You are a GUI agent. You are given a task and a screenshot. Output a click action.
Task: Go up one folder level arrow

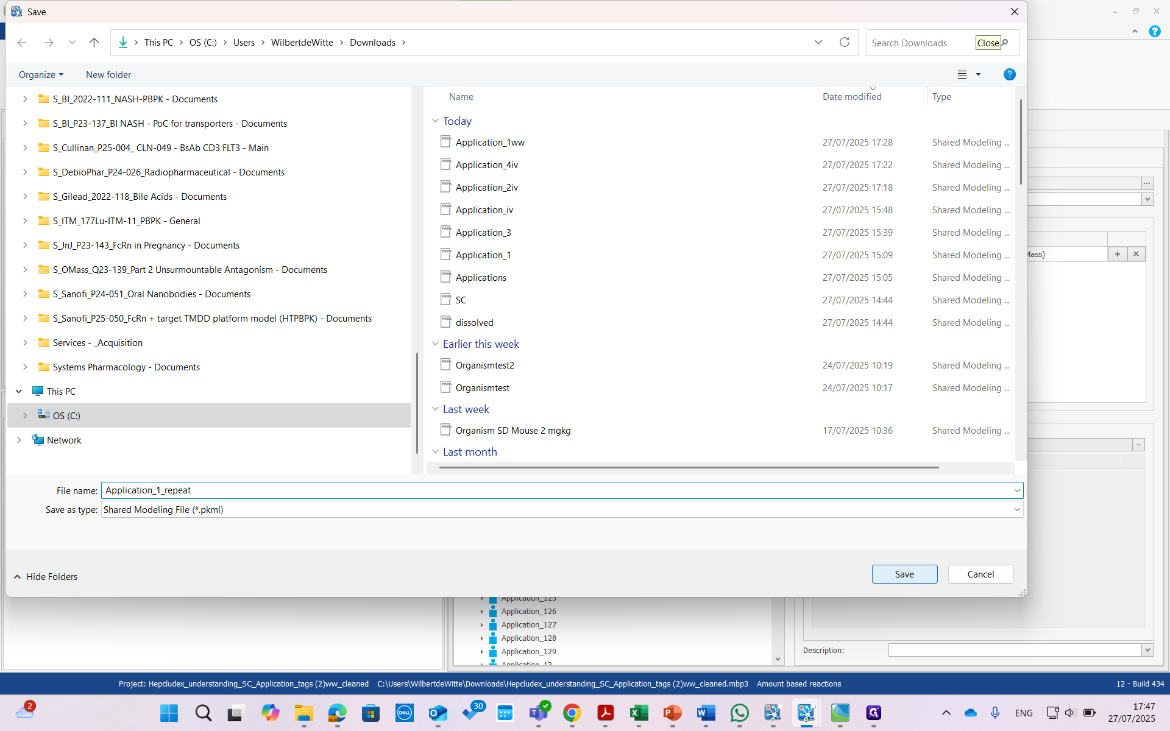(x=94, y=42)
